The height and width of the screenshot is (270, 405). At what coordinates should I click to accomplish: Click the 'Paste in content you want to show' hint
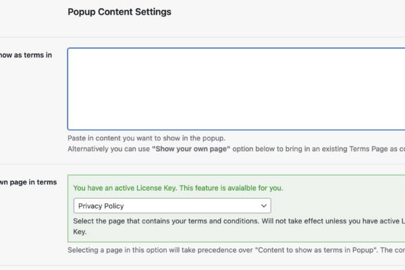146,138
